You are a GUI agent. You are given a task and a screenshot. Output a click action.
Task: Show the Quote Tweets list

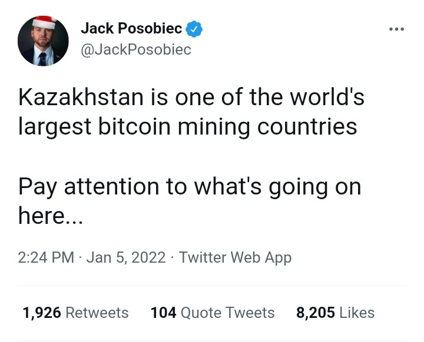(x=227, y=312)
